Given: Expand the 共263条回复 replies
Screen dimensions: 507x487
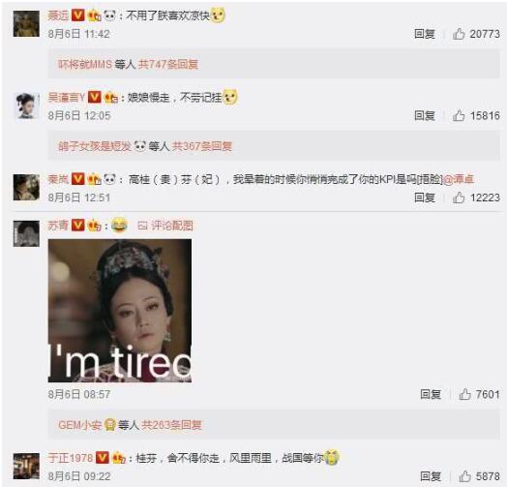Looking at the screenshot, I should click(171, 424).
